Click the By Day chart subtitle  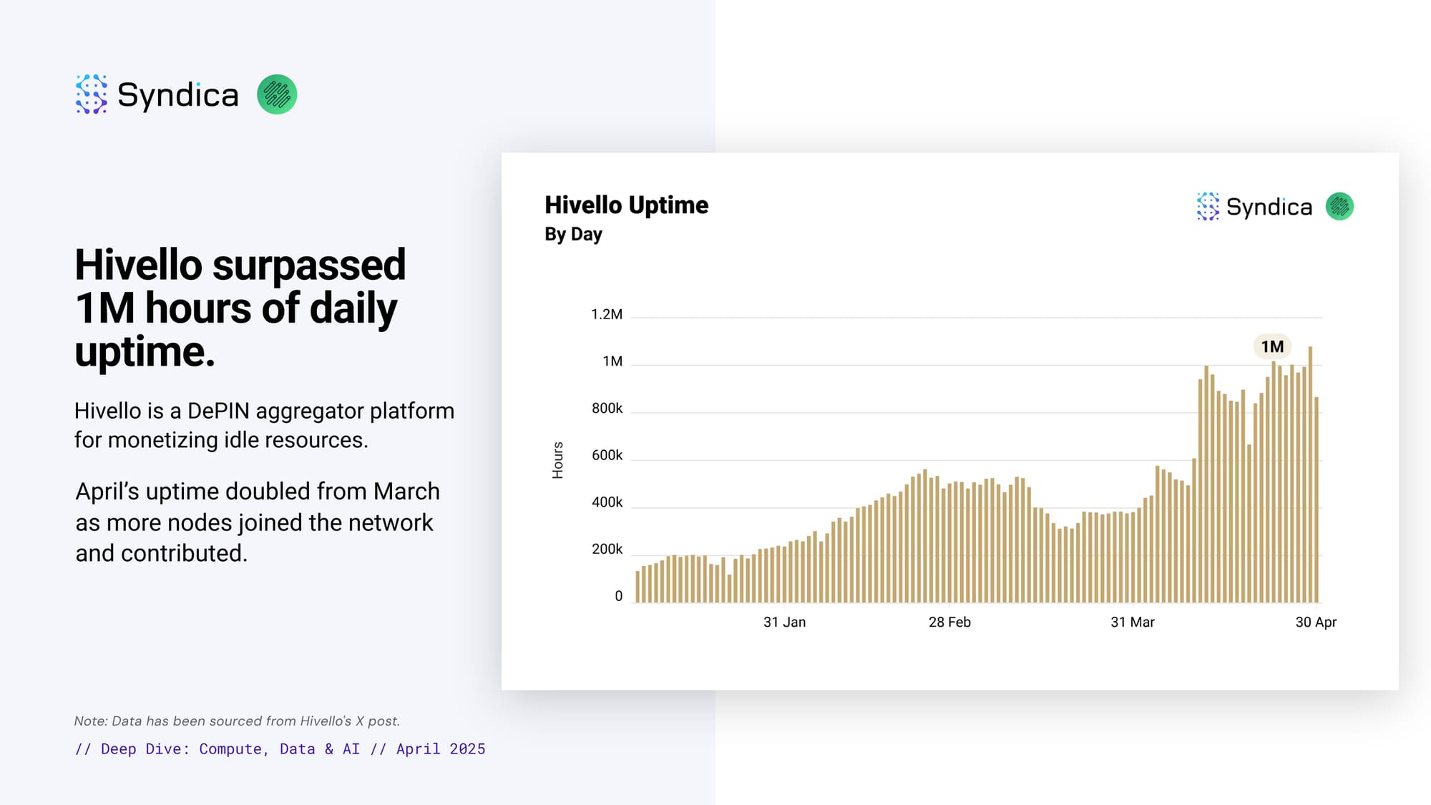point(573,234)
